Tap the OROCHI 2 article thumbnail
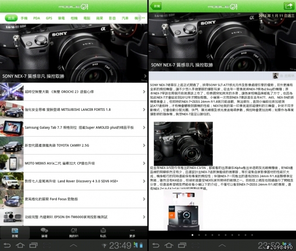 pyautogui.click(x=12, y=92)
